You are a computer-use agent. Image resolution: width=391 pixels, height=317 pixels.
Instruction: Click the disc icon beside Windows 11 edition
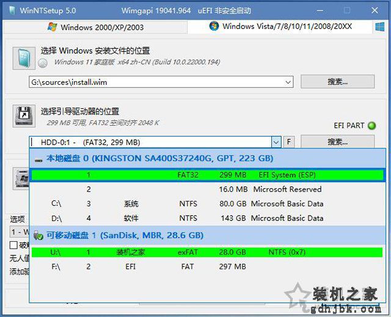43,63
